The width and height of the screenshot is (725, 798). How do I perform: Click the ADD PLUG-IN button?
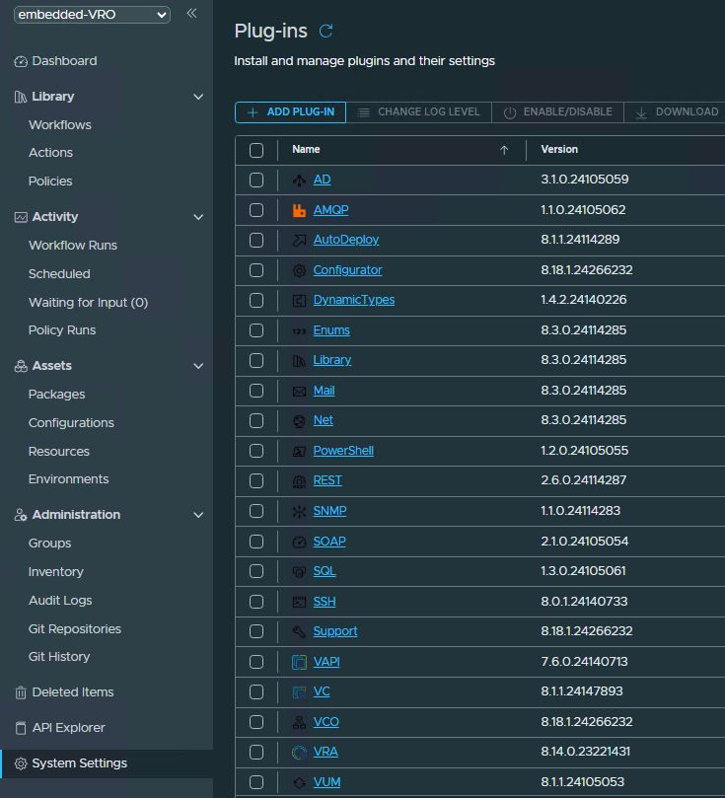click(x=289, y=111)
